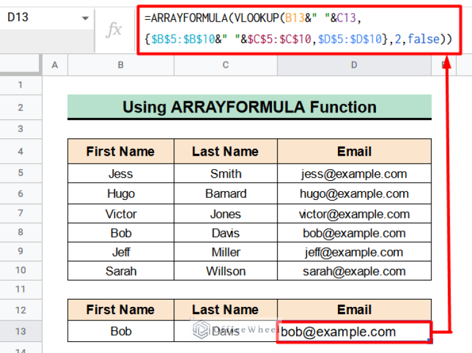
Task: Click the fx function icon
Action: click(114, 30)
